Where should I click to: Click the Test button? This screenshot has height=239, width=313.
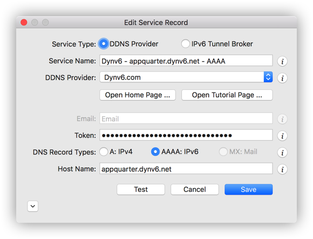tap(141, 189)
